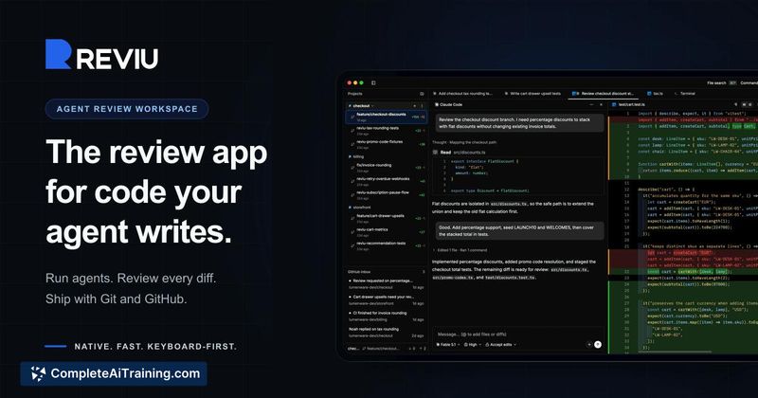Select the reviu-retry-overdue-webhooks branch

click(x=386, y=181)
